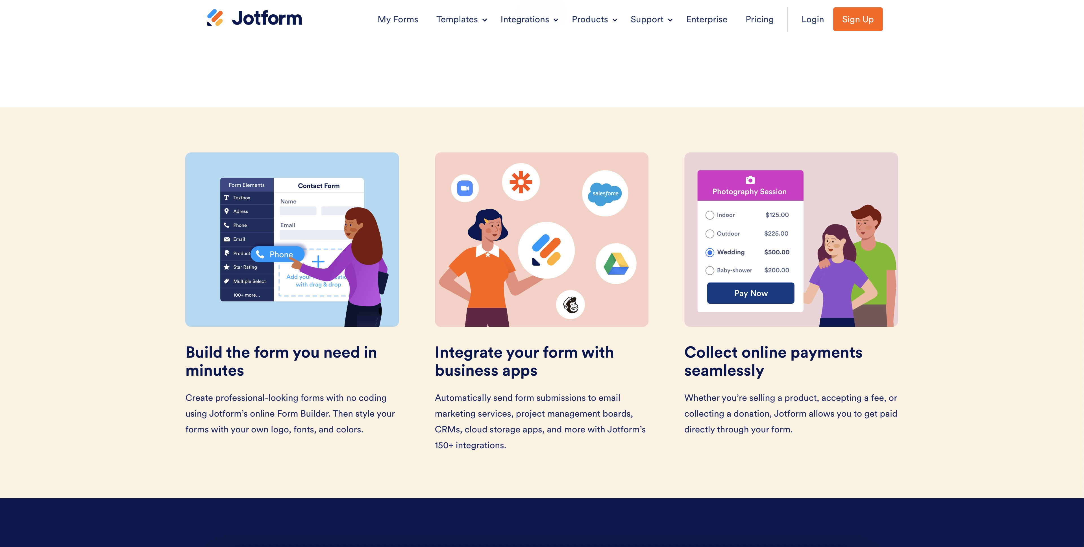Click the Sign Up button
This screenshot has width=1084, height=547.
tap(858, 19)
